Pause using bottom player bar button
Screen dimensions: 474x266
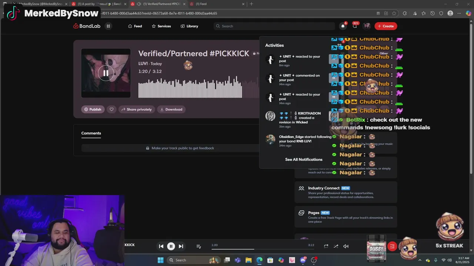[171, 246]
